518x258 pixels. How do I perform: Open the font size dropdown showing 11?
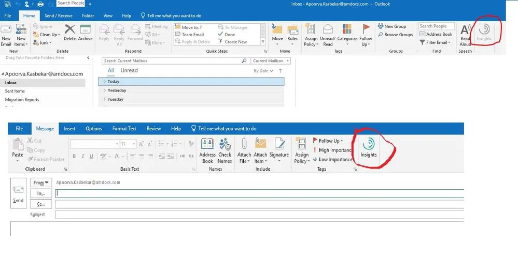tap(134, 144)
